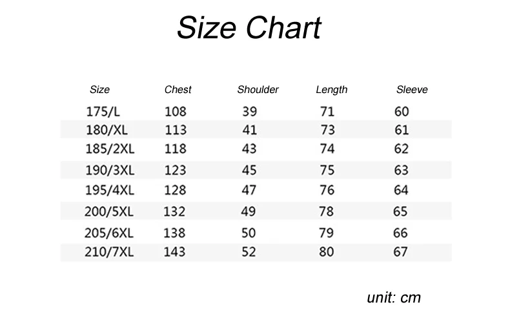Click the 205/6XL size row label

coord(108,233)
